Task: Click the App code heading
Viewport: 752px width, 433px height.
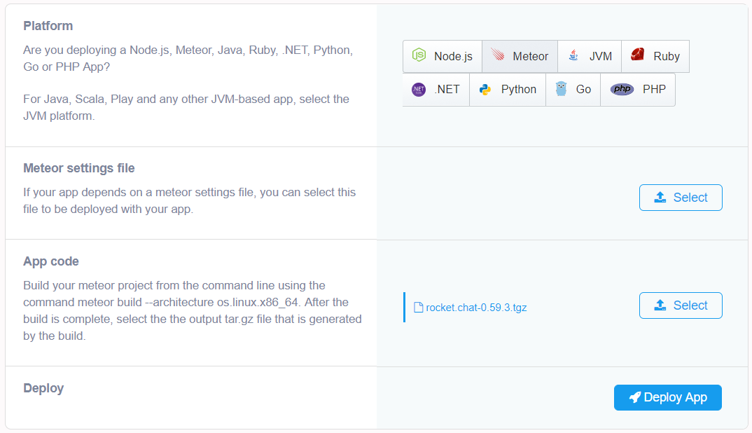Action: [51, 261]
